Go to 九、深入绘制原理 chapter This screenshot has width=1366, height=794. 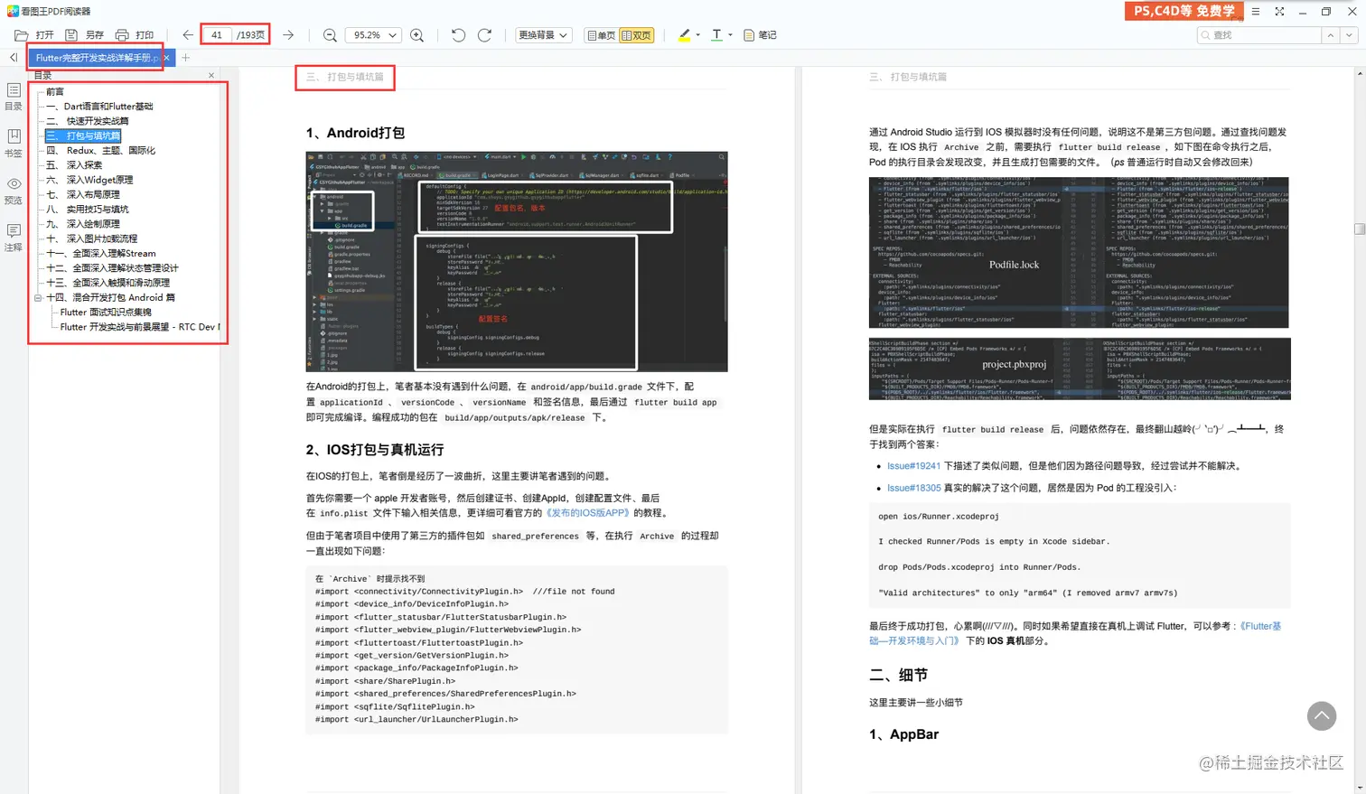tap(82, 224)
